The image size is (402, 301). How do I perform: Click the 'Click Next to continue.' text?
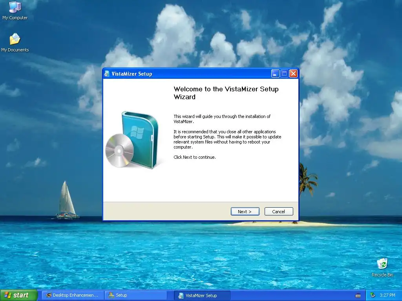(x=195, y=157)
